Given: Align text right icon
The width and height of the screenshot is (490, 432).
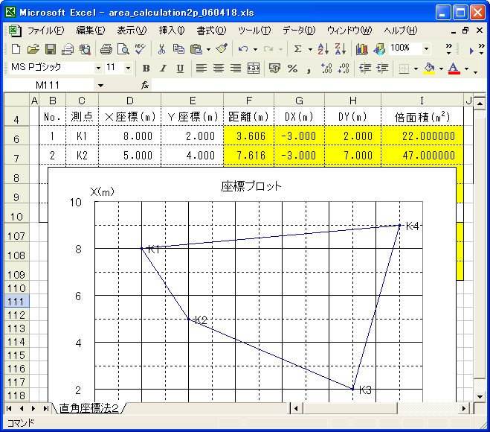Looking at the screenshot, I should pyautogui.click(x=236, y=68).
